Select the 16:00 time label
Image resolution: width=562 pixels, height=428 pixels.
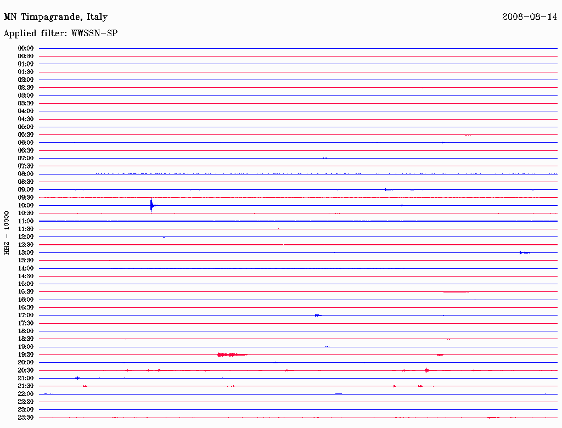pyautogui.click(x=26, y=300)
